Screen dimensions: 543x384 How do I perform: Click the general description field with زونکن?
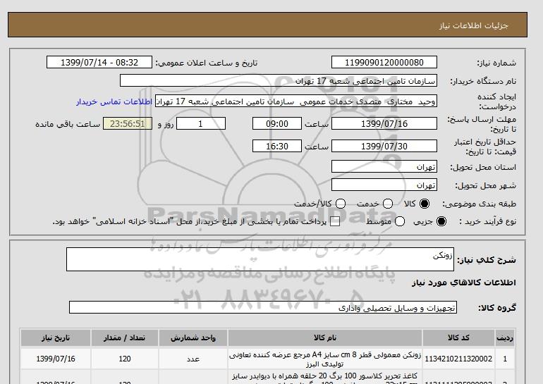[260, 259]
